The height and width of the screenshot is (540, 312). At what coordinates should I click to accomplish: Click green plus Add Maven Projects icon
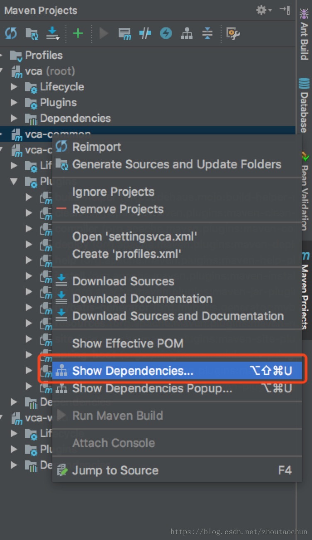(x=78, y=33)
